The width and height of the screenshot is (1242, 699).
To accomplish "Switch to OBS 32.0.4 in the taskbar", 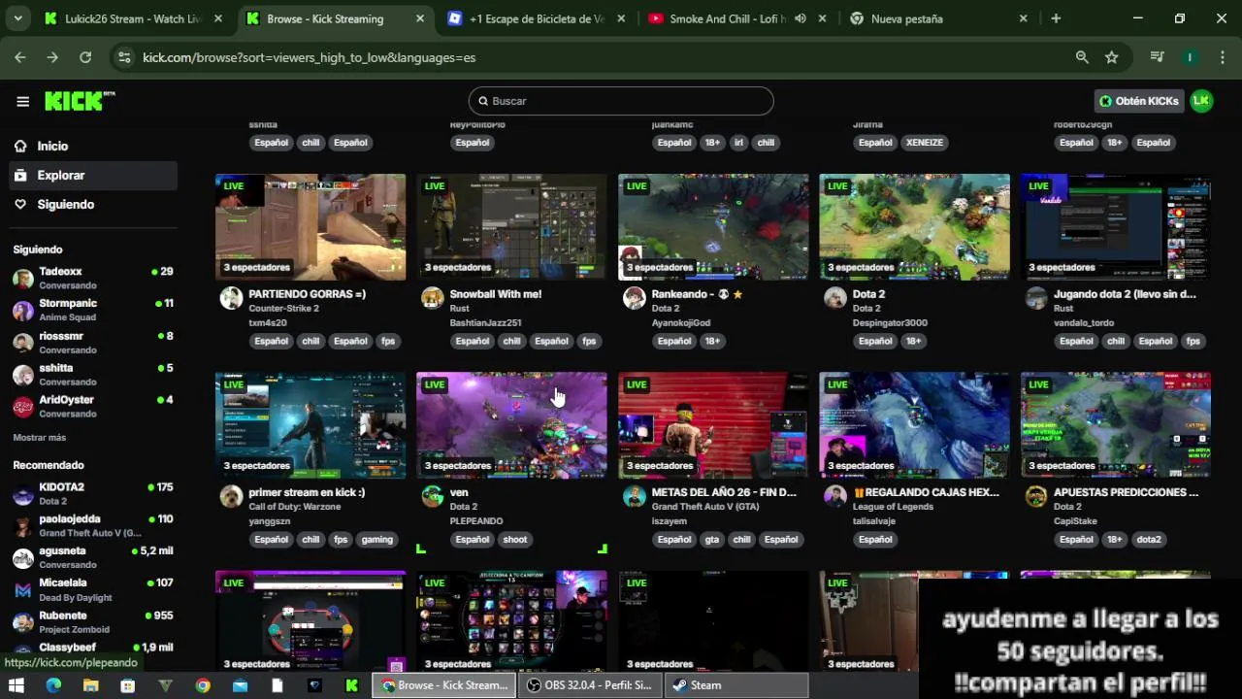I will click(x=589, y=685).
